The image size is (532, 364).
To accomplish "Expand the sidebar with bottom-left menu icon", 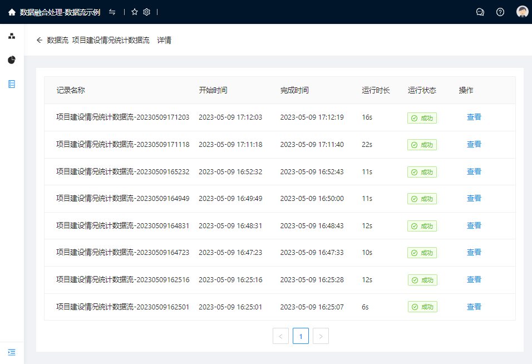I will [12, 352].
